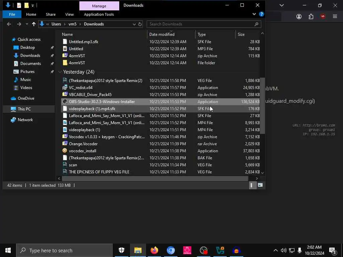The height and width of the screenshot is (257, 343).
Task: Select Music in navigation pane
Action: tap(25, 80)
